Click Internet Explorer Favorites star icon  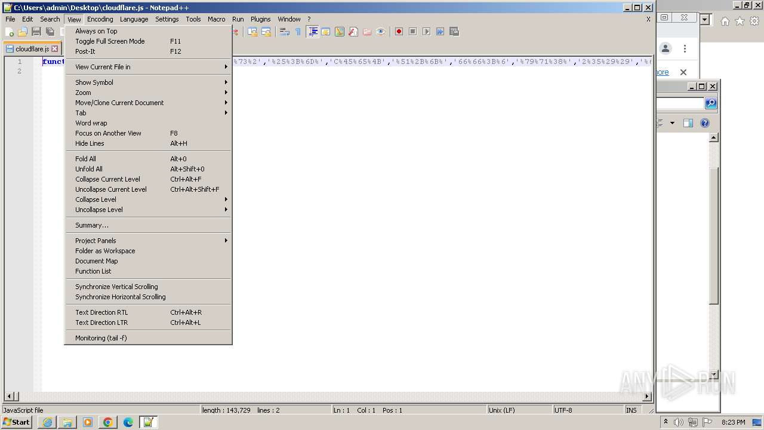click(x=740, y=21)
